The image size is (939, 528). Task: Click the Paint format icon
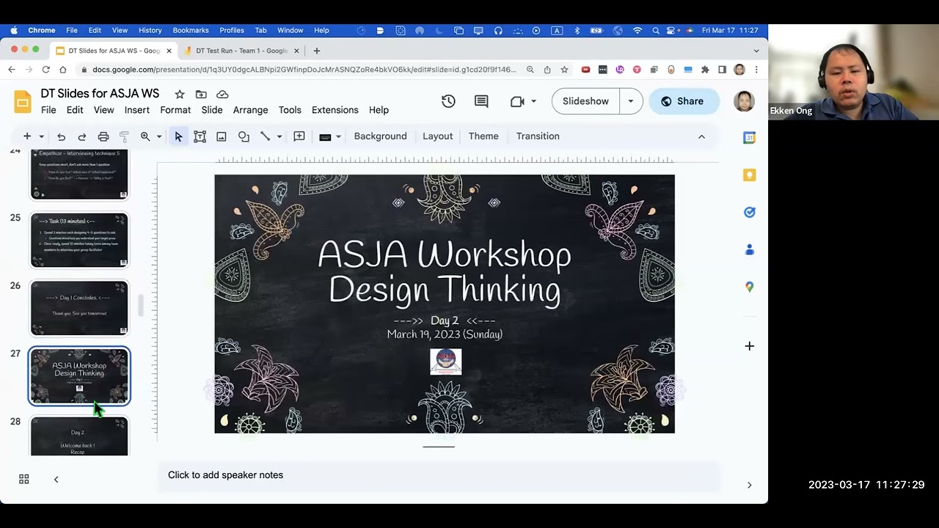(124, 136)
